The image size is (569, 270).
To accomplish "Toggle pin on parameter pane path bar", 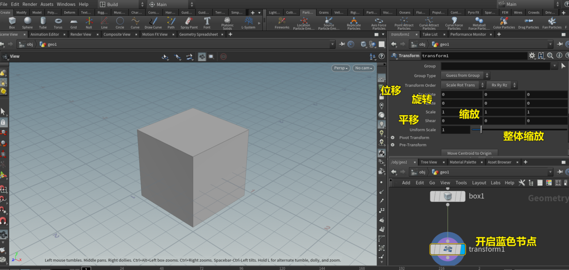I will click(560, 44).
